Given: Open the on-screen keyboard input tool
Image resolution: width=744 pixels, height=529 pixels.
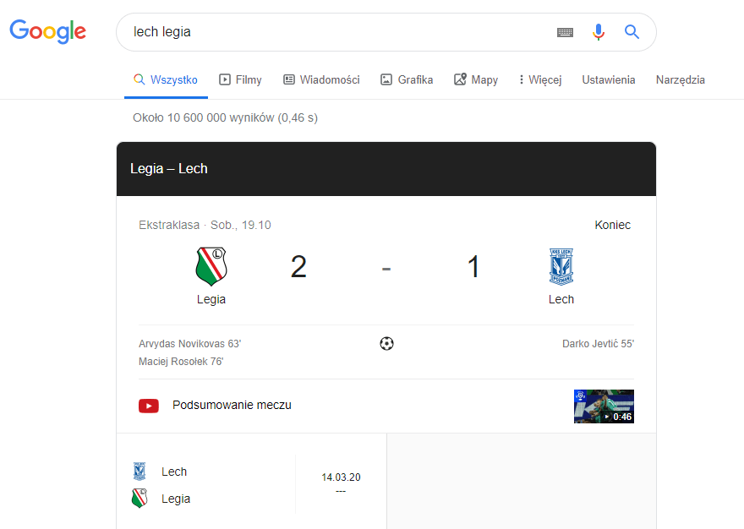Looking at the screenshot, I should coord(565,32).
